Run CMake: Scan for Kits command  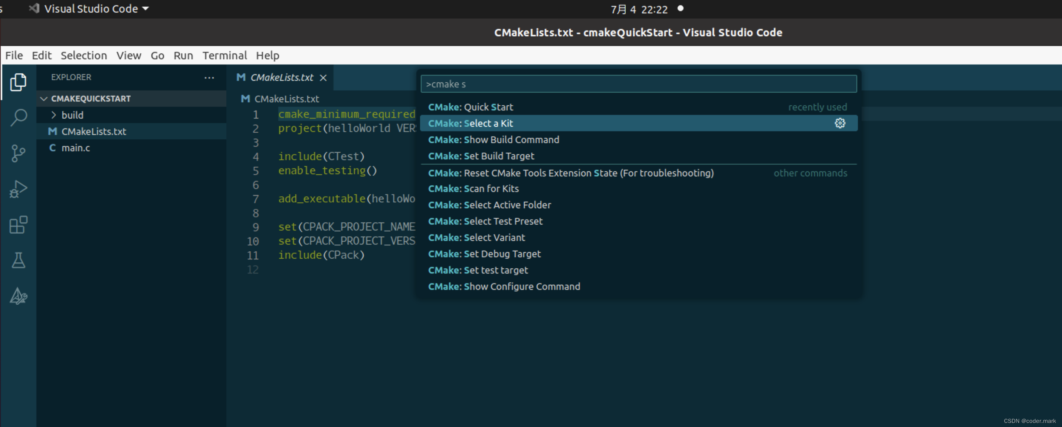(473, 189)
